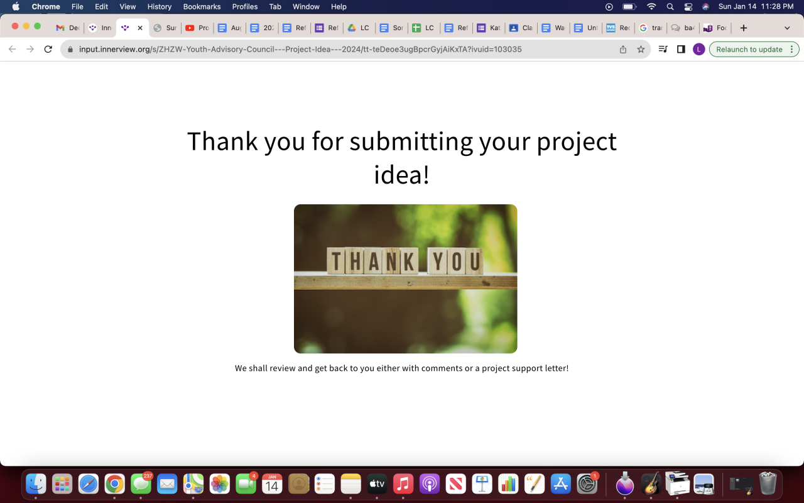Launch Apple TV from the dock
Screen dimensions: 804x503
pyautogui.click(x=377, y=484)
